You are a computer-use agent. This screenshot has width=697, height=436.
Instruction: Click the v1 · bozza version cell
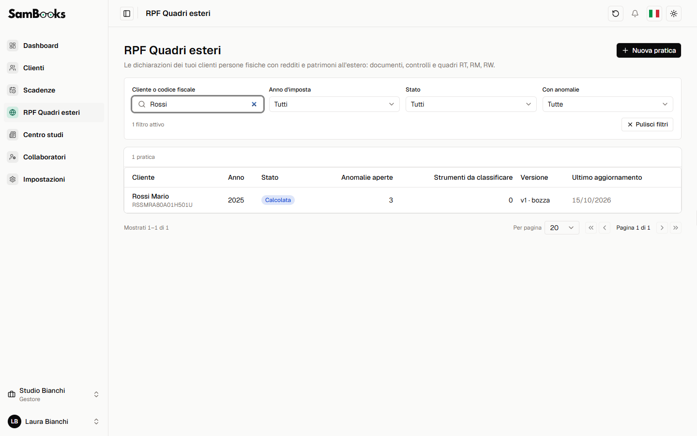[535, 200]
